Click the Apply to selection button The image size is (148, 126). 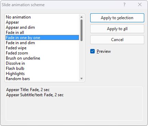[x=117, y=18]
